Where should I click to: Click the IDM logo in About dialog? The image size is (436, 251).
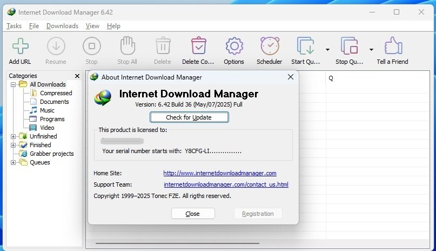point(103,98)
